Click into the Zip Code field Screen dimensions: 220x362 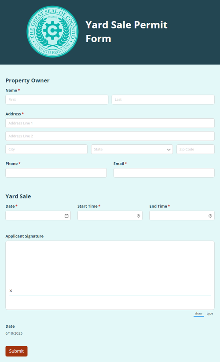(x=195, y=150)
